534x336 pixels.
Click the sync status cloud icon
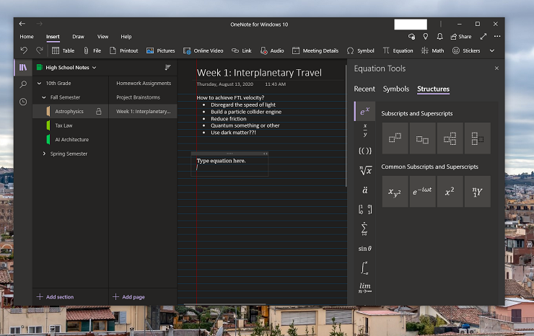click(x=411, y=37)
